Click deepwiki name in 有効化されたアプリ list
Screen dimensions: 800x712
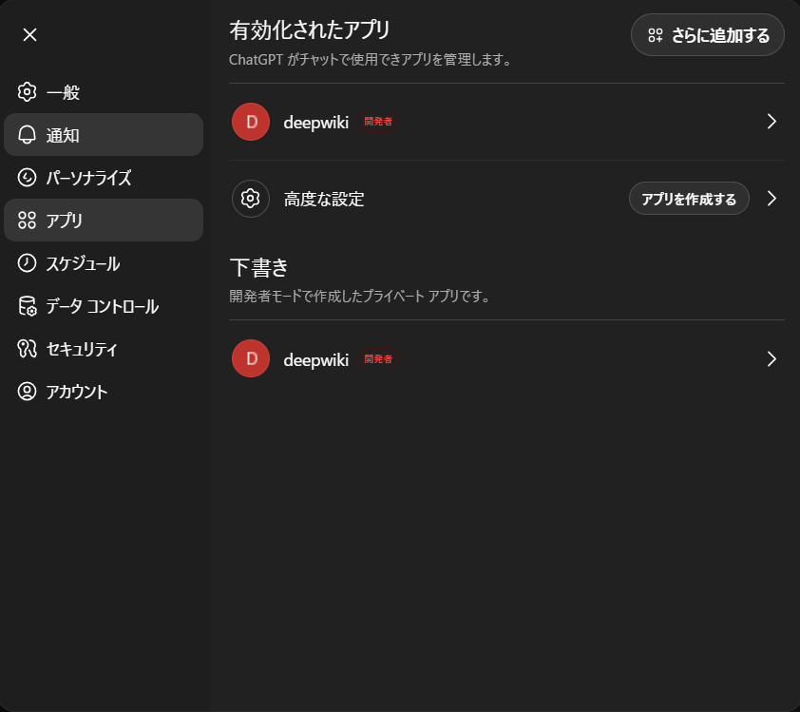pyautogui.click(x=315, y=122)
